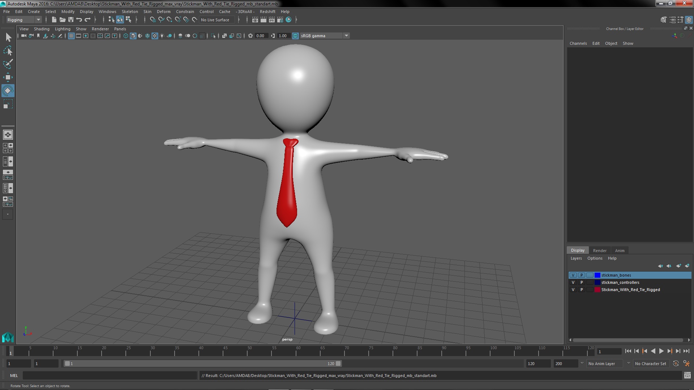The image size is (694, 390).
Task: Go to start of playback range
Action: [x=628, y=351]
